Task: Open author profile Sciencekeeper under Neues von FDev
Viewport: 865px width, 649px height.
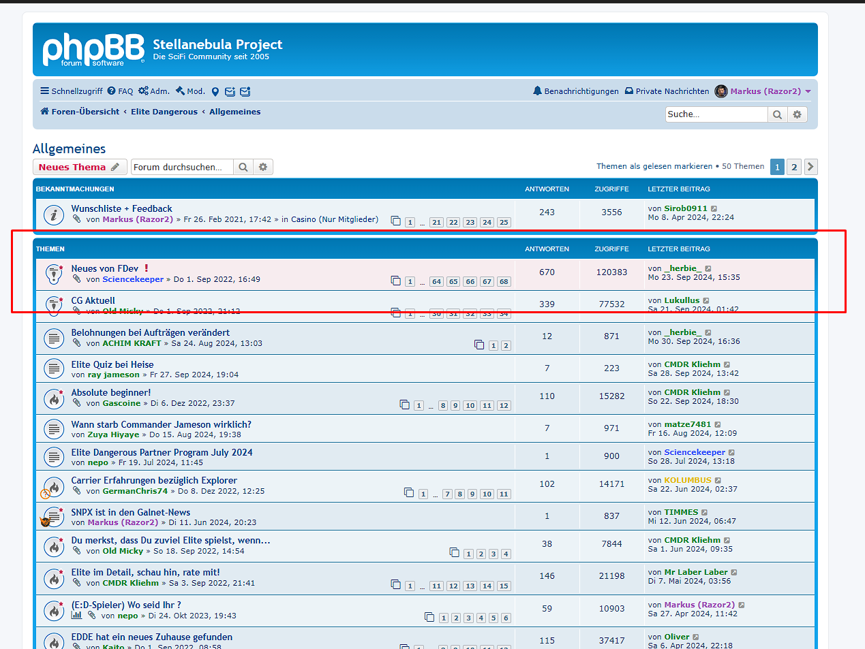Action: tap(133, 279)
